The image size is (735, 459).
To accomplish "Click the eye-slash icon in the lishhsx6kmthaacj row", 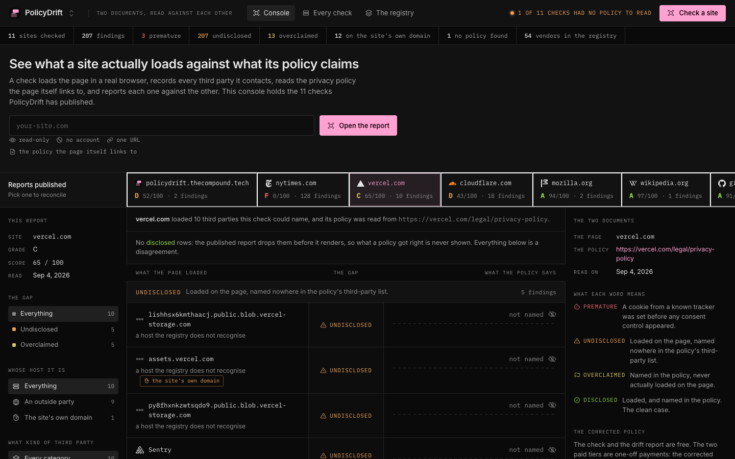I will coord(552,315).
